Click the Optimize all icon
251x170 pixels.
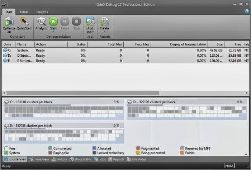9,22
